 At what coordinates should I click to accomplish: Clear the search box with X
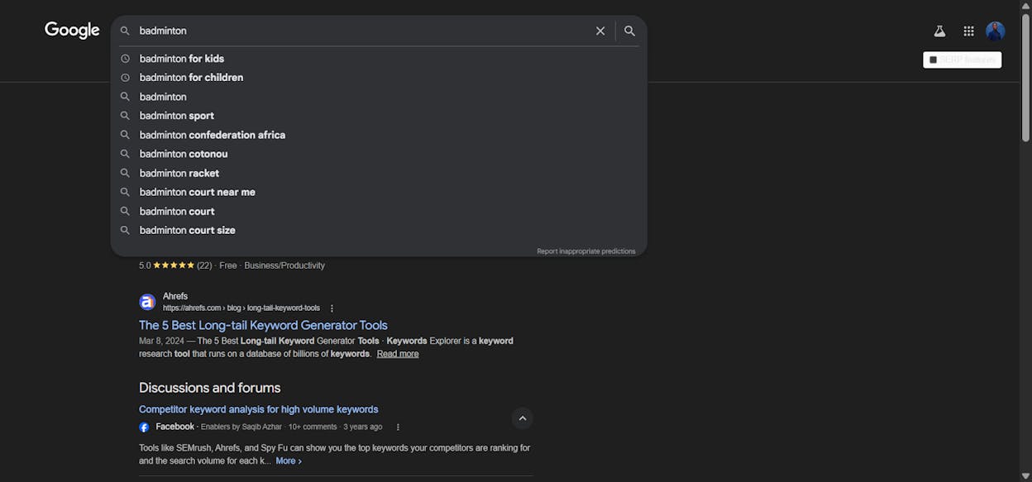pyautogui.click(x=600, y=31)
